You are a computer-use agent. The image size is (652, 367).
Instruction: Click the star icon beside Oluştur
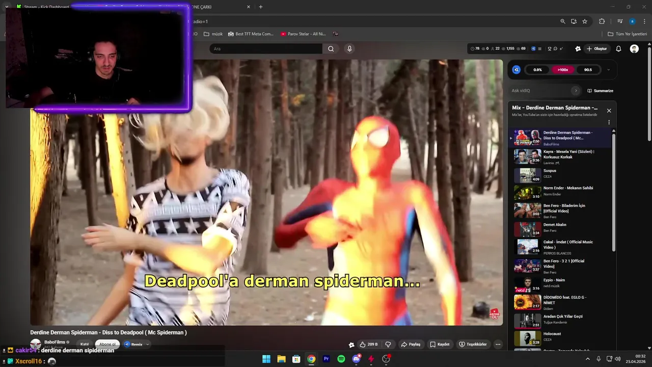[x=578, y=49]
